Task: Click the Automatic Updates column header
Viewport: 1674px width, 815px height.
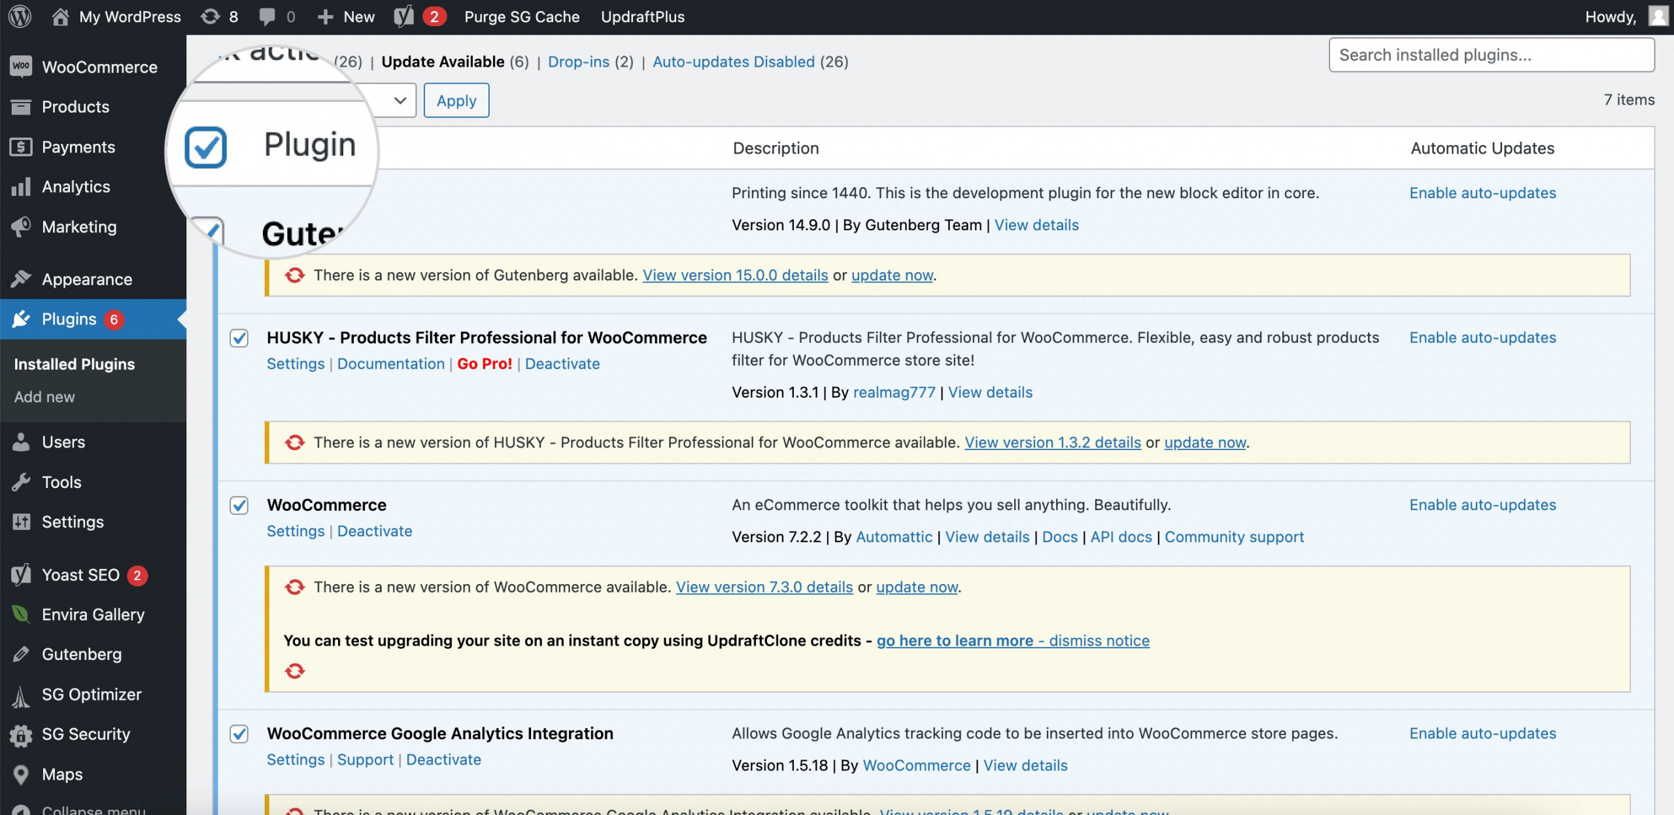Action: tap(1482, 148)
